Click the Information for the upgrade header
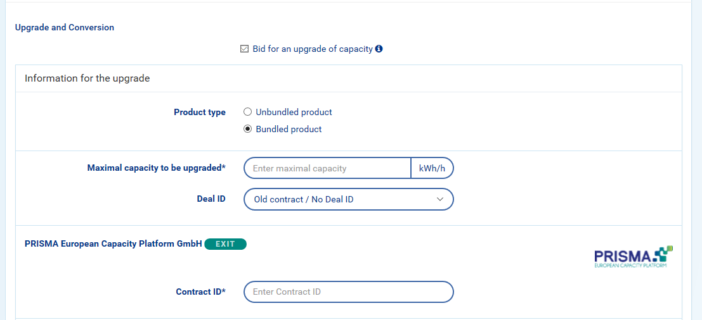 [88, 79]
